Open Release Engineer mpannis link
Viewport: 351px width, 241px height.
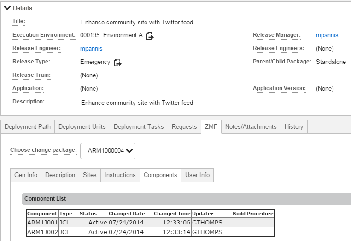click(91, 49)
